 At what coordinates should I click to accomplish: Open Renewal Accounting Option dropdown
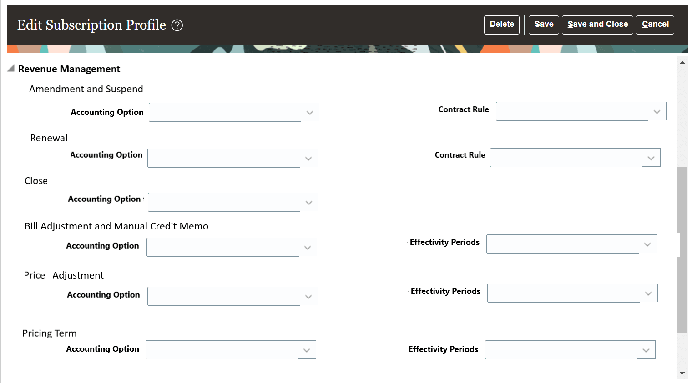[x=232, y=158]
